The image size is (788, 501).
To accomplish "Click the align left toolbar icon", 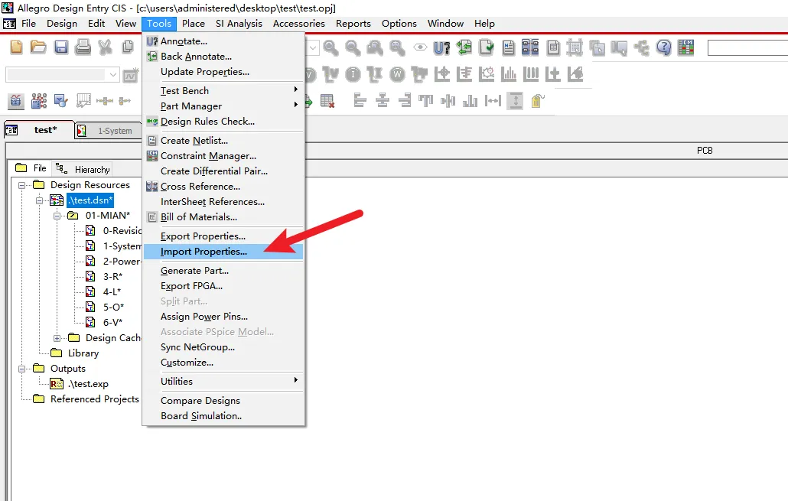I will click(x=360, y=101).
